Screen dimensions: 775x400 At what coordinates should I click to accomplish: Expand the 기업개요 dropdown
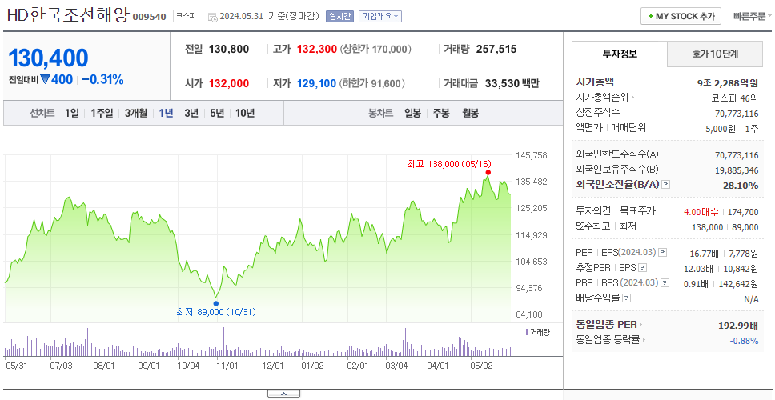pyautogui.click(x=380, y=16)
